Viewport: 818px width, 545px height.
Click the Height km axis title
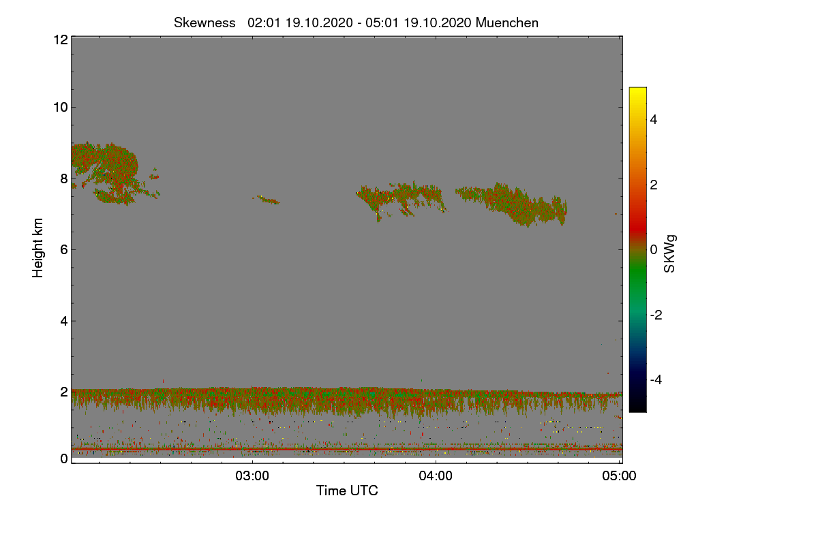[38, 248]
